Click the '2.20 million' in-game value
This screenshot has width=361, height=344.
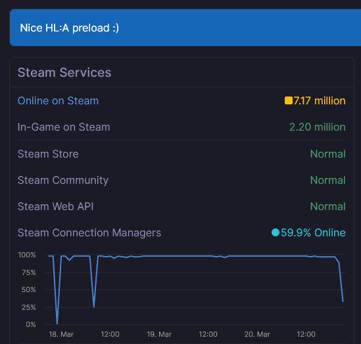317,127
